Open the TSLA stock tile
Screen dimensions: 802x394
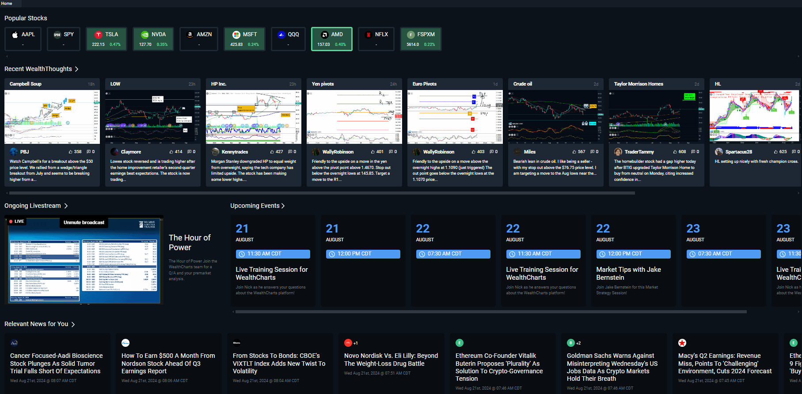point(106,39)
